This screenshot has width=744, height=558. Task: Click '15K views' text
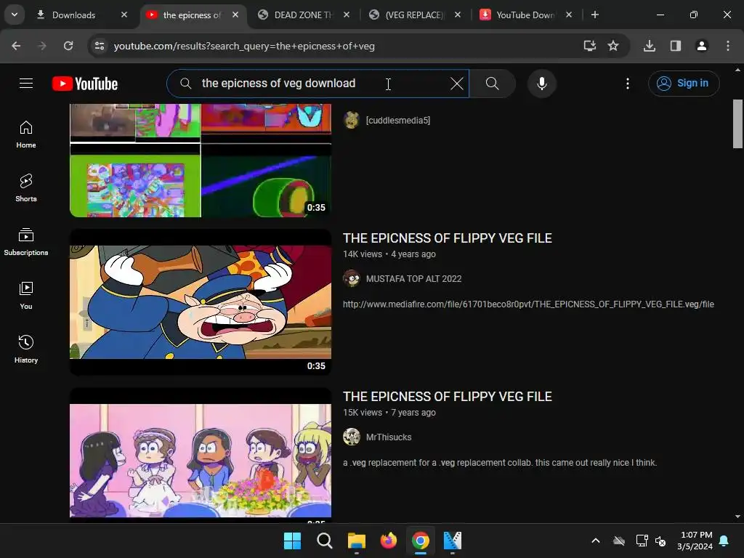tap(363, 413)
